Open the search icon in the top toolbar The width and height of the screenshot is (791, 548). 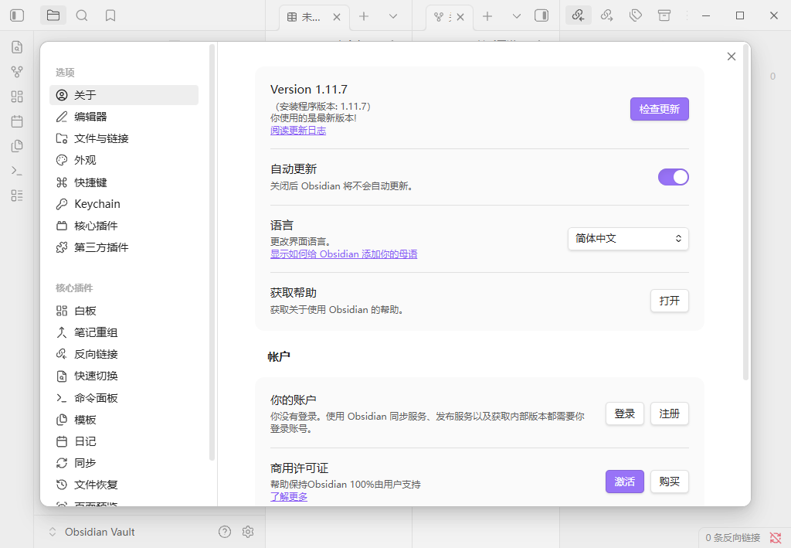(x=82, y=15)
